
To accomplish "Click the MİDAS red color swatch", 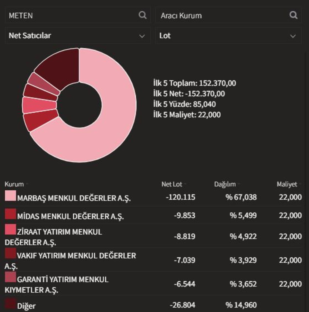I will pos(10,214).
